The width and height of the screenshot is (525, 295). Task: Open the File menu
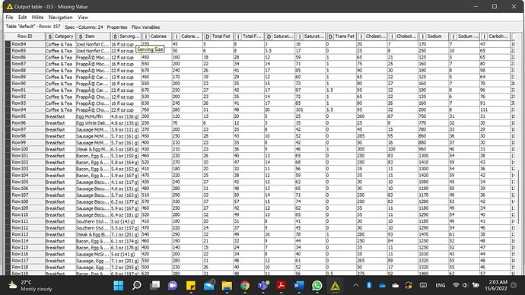(x=9, y=17)
